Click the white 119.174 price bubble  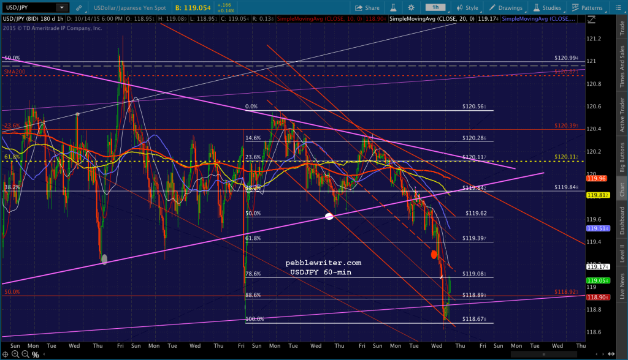(x=598, y=266)
